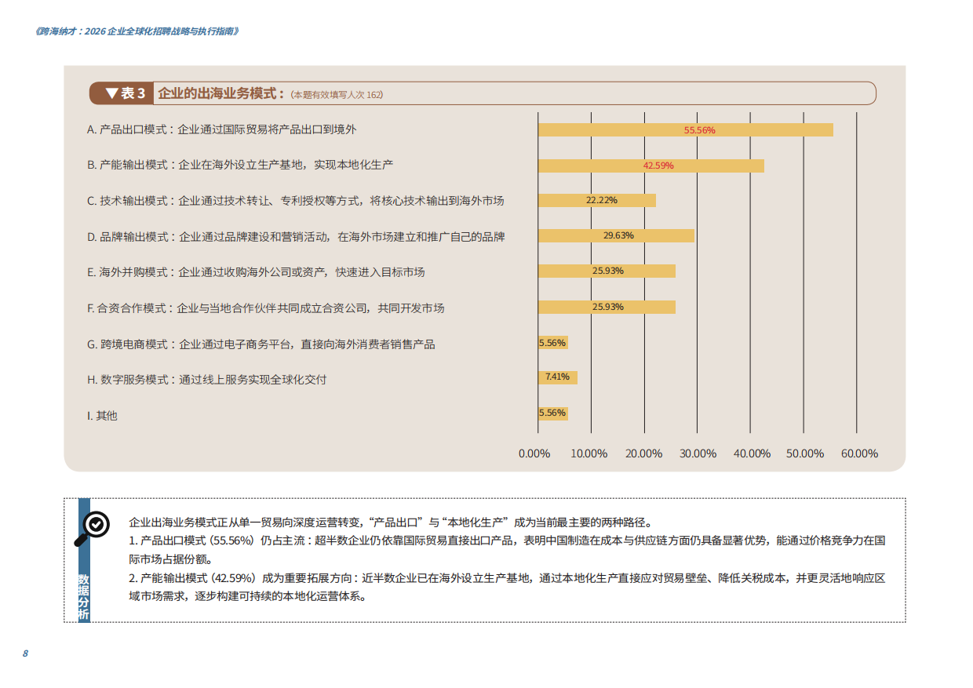Image resolution: width=973 pixels, height=688 pixels.
Task: Click the I. 其他 category label
Action: (x=100, y=416)
